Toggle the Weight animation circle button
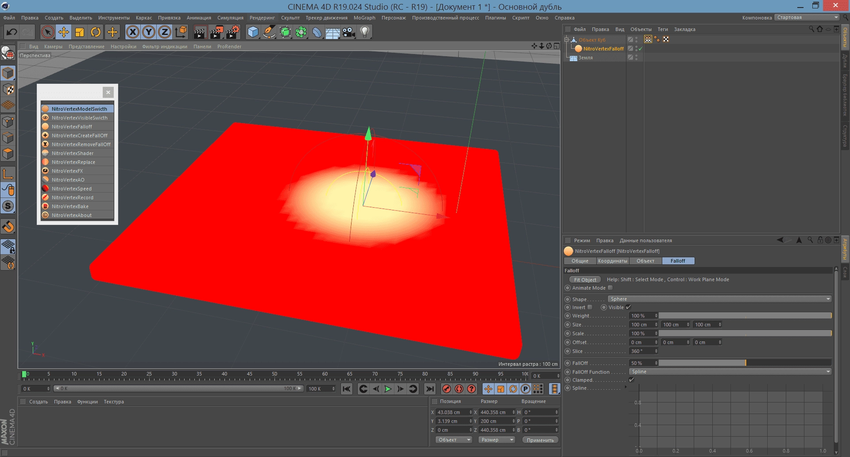 coord(568,316)
